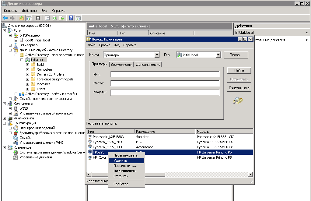Click the Refresh toolbar icon

(x=54, y=18)
